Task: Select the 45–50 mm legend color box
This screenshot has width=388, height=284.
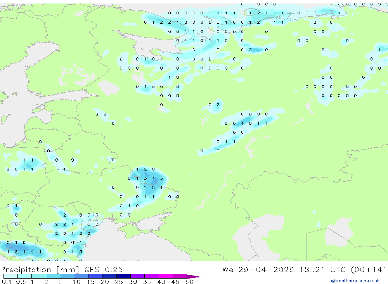Action: pyautogui.click(x=180, y=276)
